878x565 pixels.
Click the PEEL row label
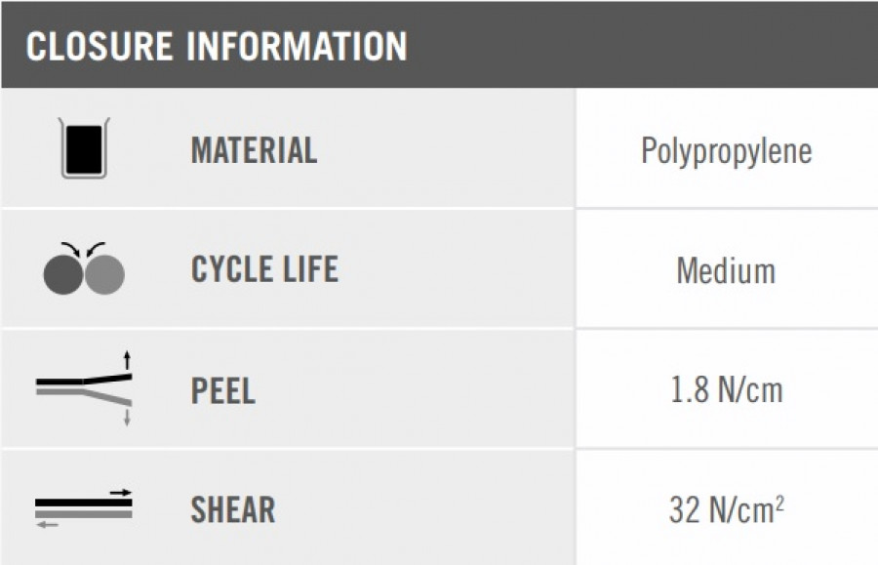[222, 390]
